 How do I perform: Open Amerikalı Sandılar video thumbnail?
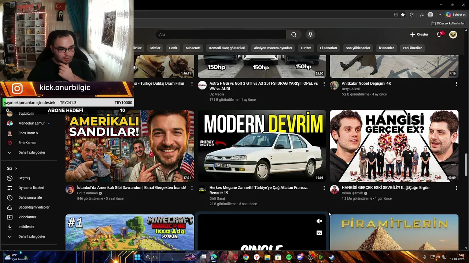coord(130,146)
